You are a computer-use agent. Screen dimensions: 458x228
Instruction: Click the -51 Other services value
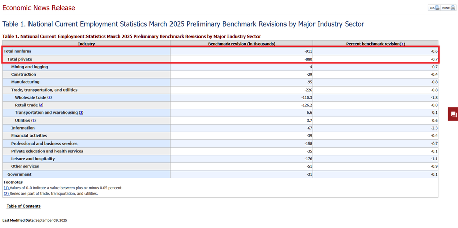[309, 166]
